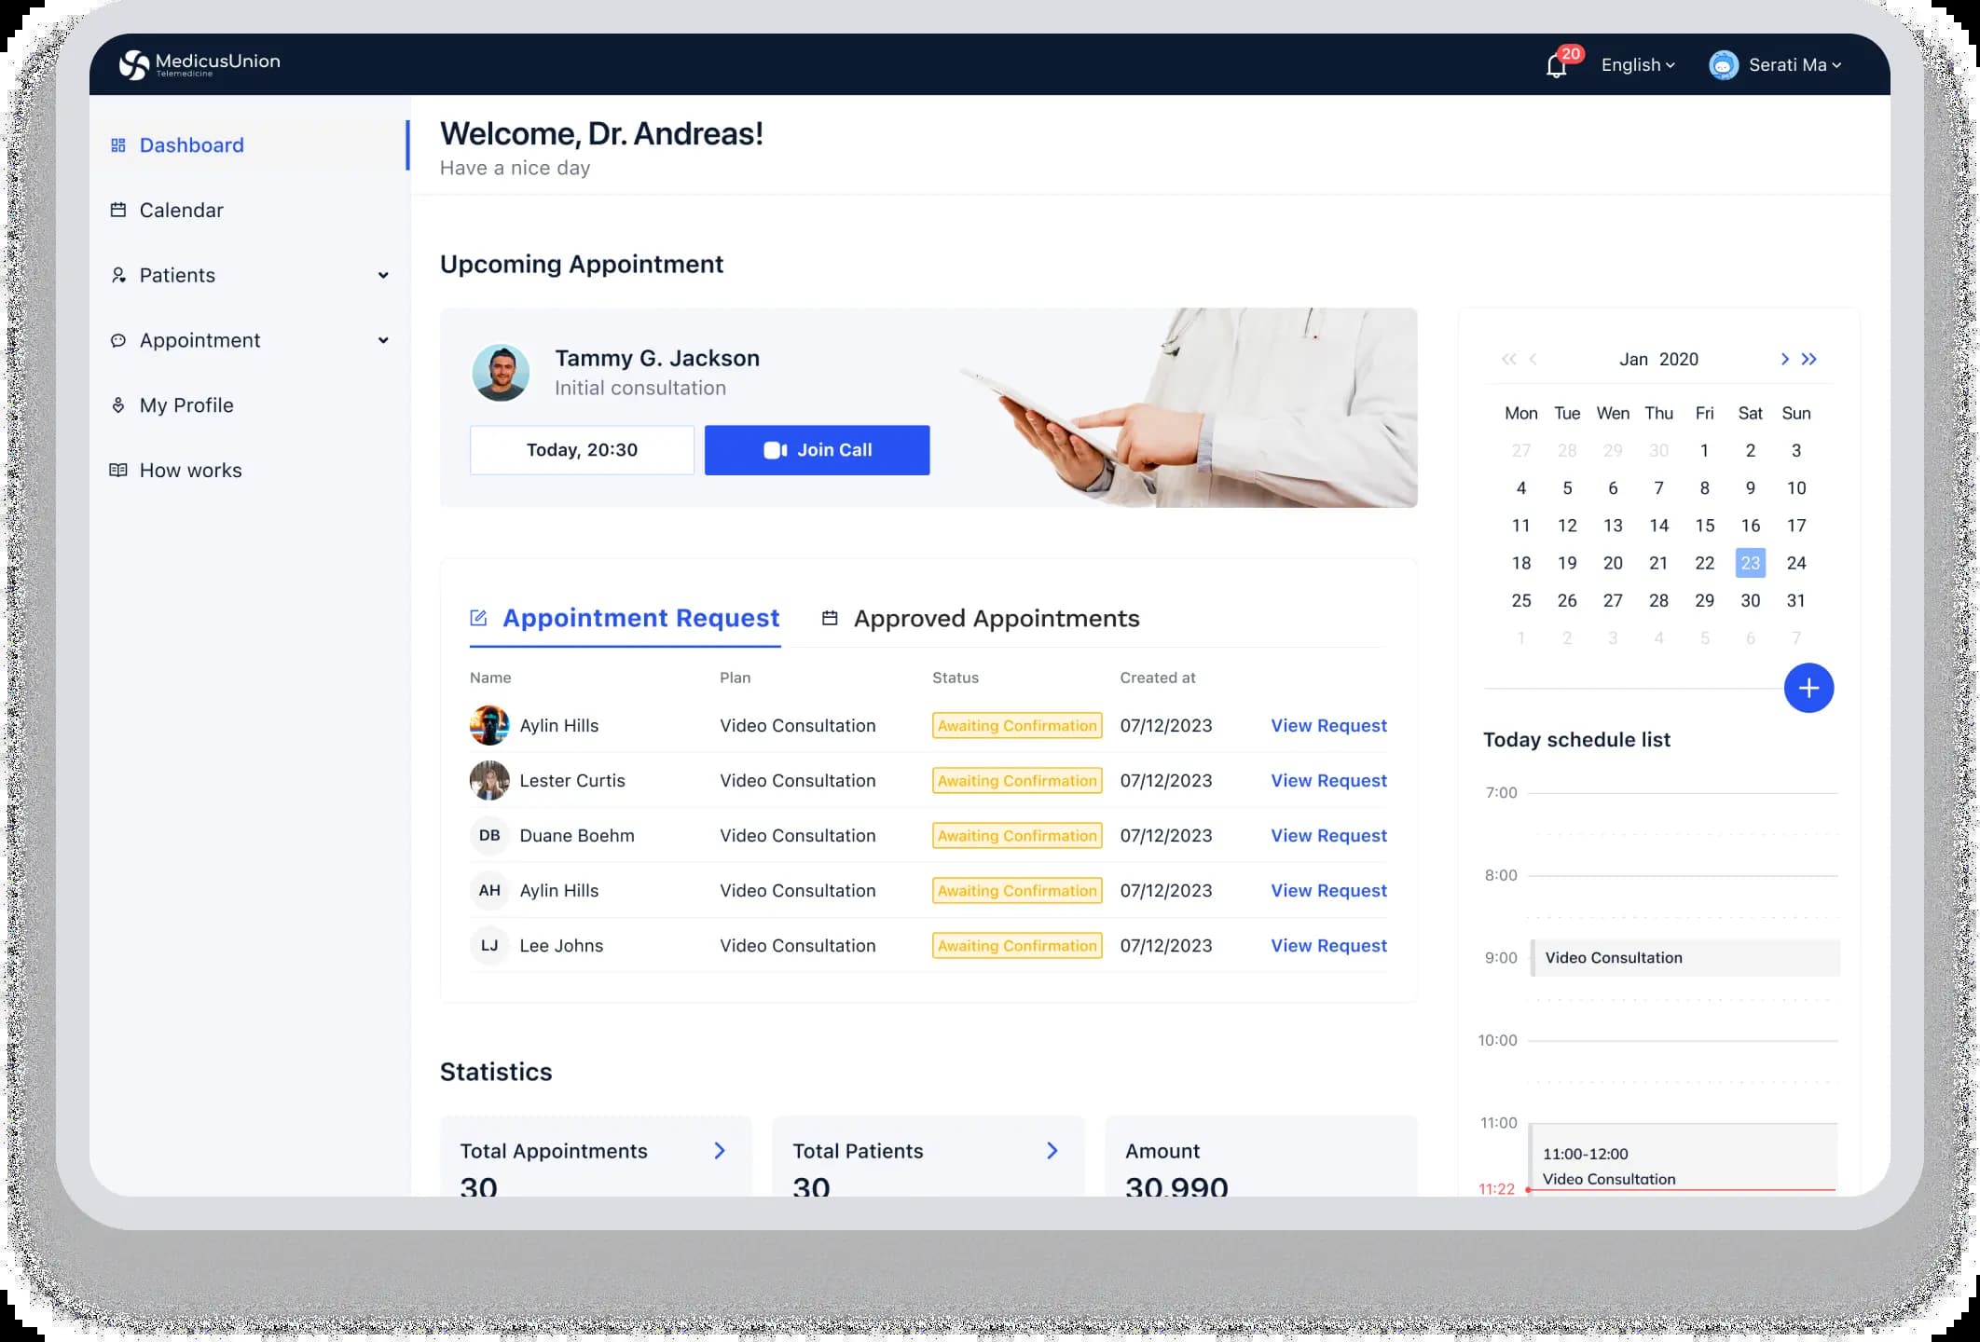Click the red 20 notification badge

point(1571,54)
